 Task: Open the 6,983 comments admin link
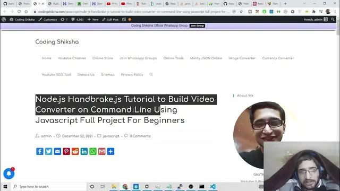click(x=78, y=20)
